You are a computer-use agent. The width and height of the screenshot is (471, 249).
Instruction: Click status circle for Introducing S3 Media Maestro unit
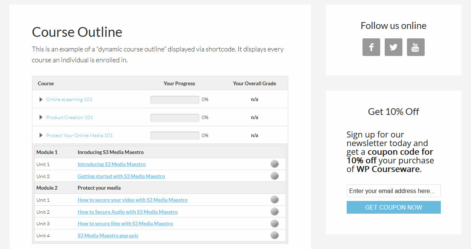point(275,164)
